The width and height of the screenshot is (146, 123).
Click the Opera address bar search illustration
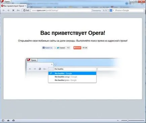73,71
